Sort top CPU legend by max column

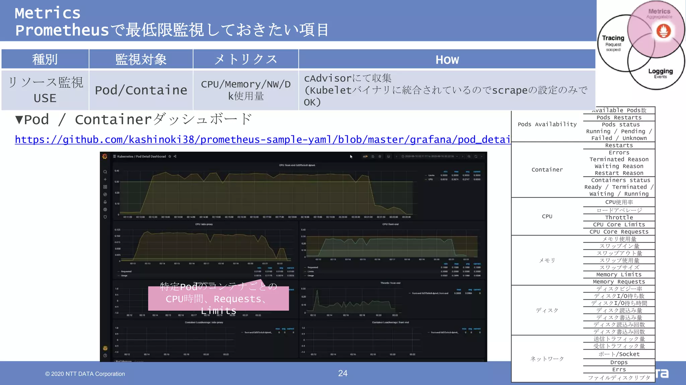click(457, 172)
